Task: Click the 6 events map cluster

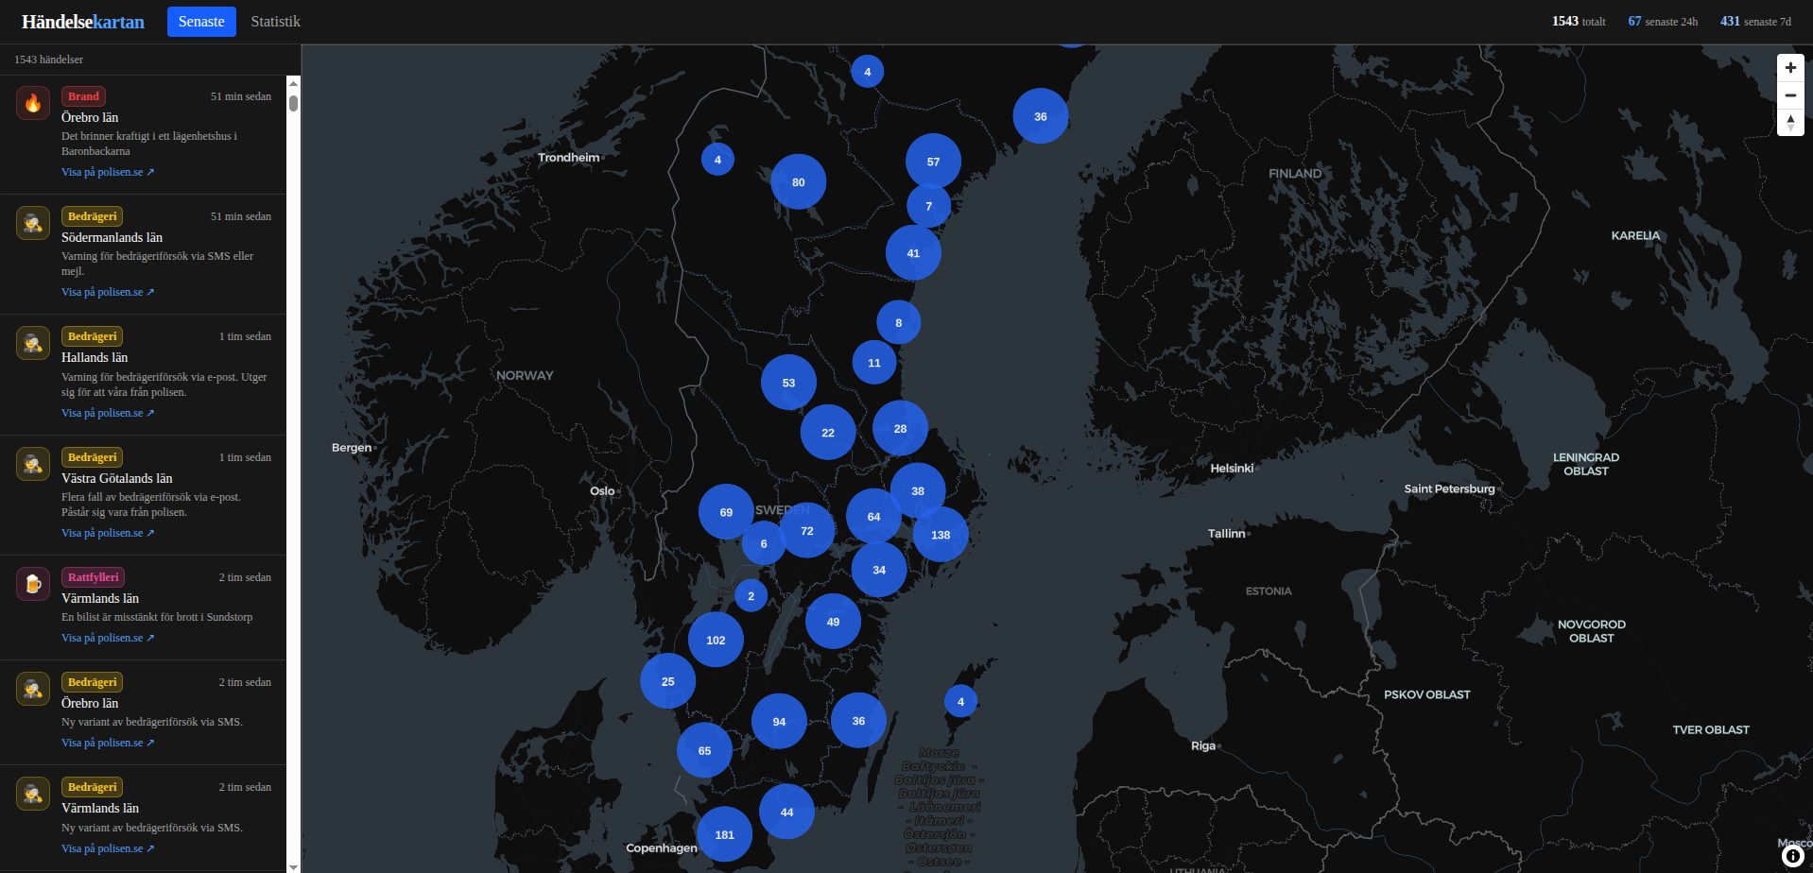Action: [764, 543]
